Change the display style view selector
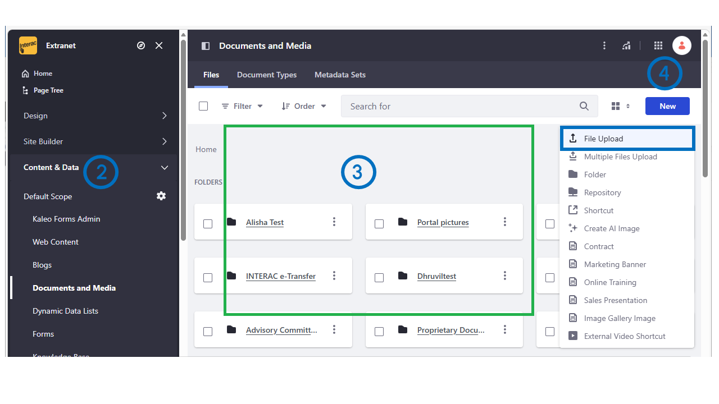Screen dimensions: 719x404 pyautogui.click(x=620, y=106)
